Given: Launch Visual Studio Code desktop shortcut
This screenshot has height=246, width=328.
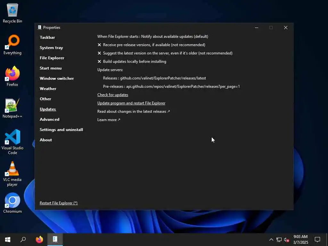Looking at the screenshot, I should (12, 142).
